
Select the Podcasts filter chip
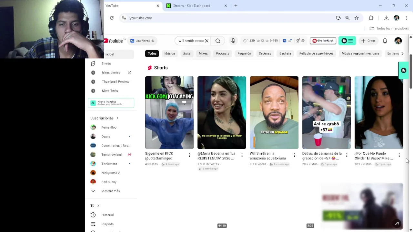click(223, 53)
